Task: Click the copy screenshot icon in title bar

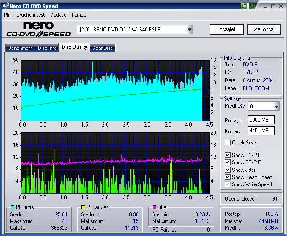Action: pyautogui.click(x=244, y=6)
